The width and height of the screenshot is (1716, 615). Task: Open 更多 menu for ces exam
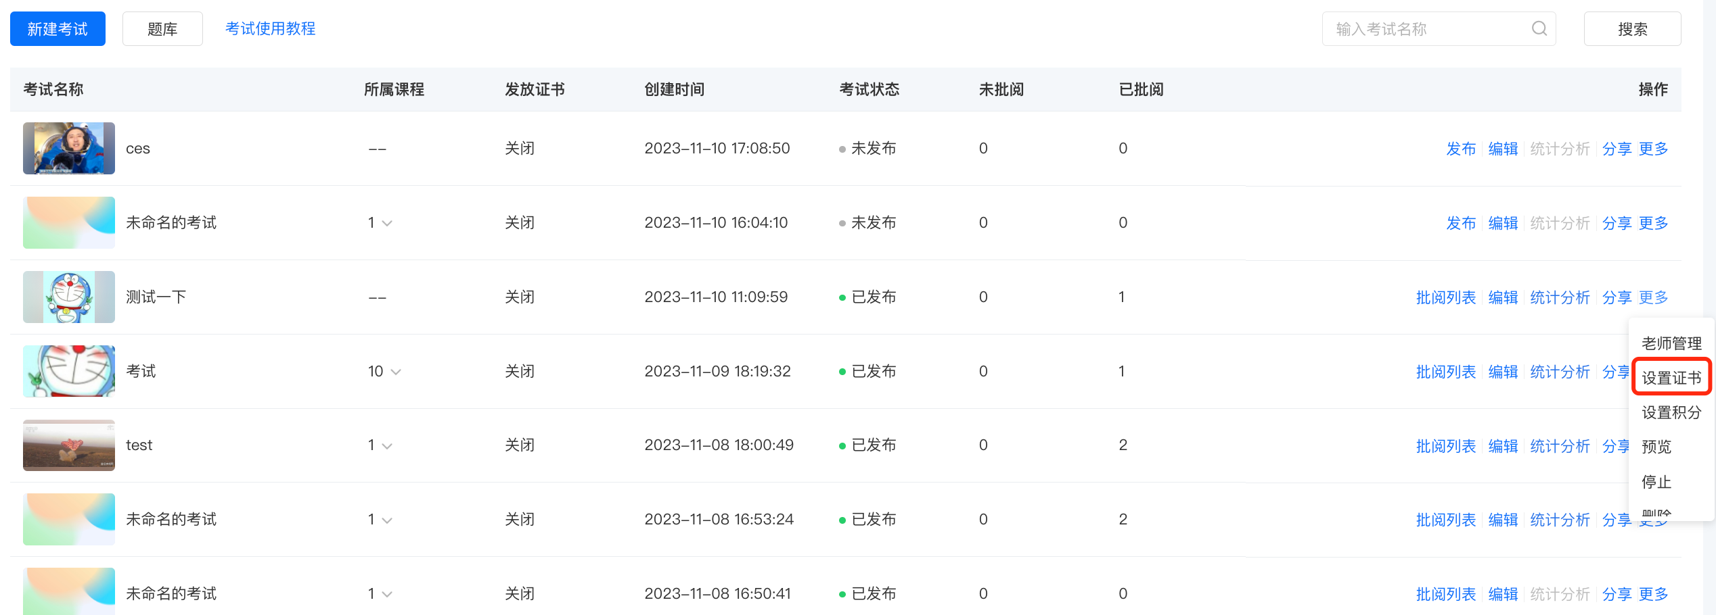[1653, 149]
